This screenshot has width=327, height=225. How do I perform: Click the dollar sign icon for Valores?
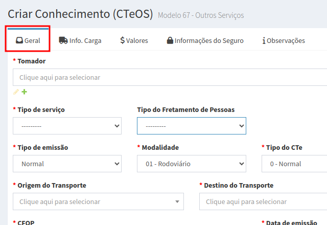pyautogui.click(x=123, y=41)
